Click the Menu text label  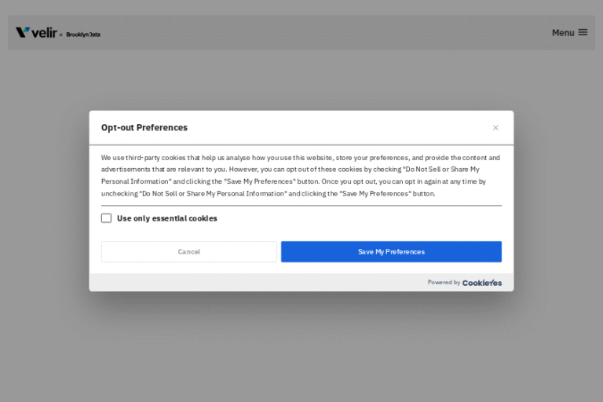[x=563, y=33]
